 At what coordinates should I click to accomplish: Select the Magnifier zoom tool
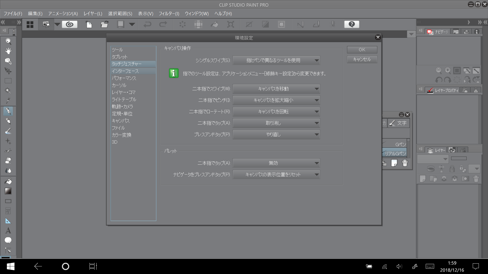pyautogui.click(x=8, y=41)
